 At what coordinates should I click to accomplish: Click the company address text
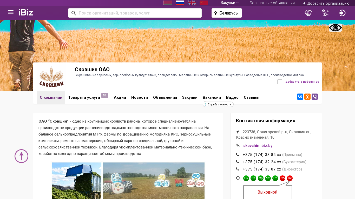tap(274, 134)
